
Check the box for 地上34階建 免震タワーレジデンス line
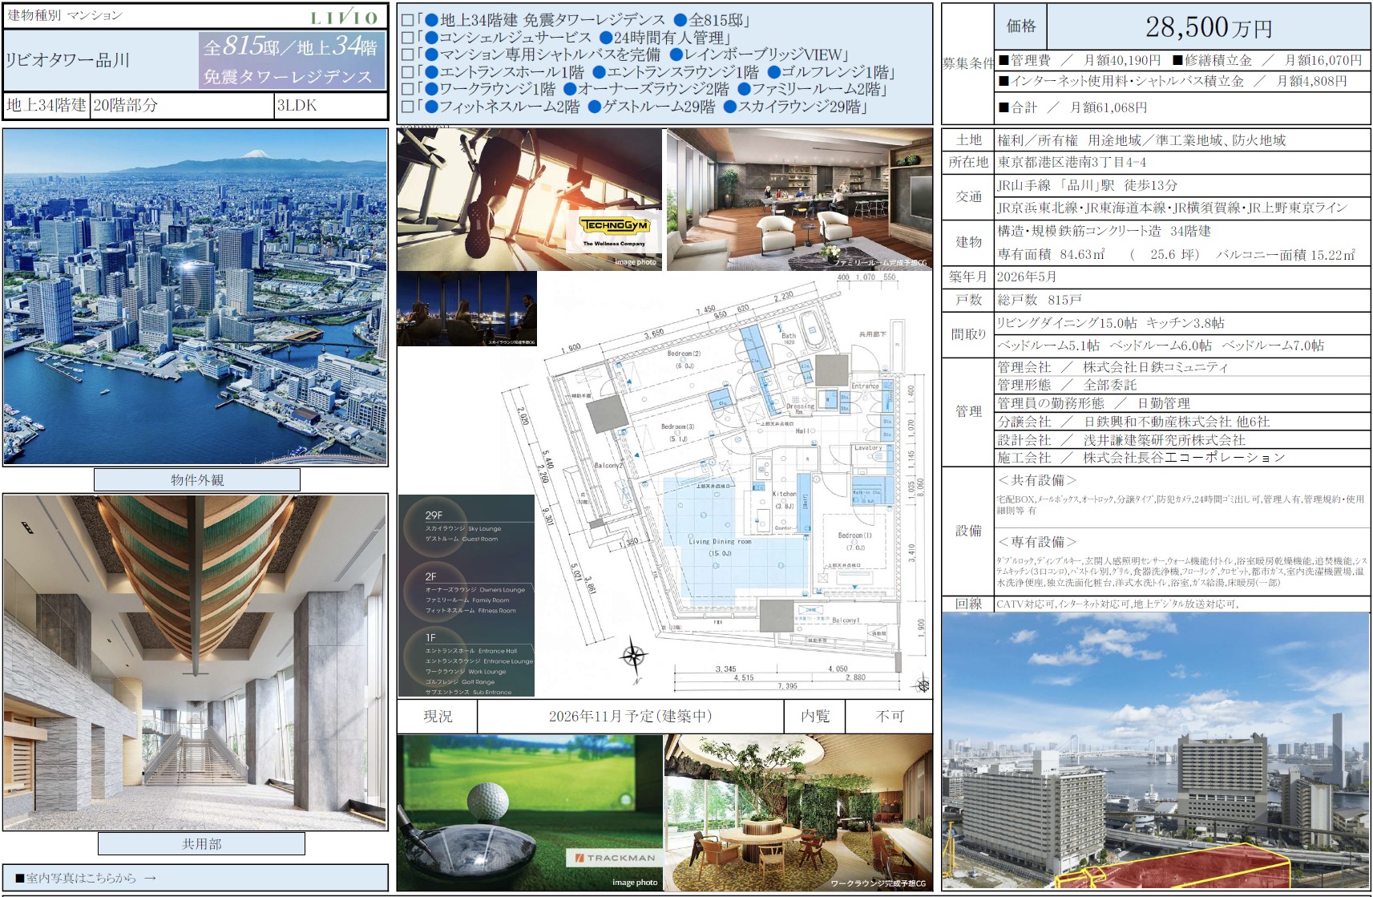point(407,20)
